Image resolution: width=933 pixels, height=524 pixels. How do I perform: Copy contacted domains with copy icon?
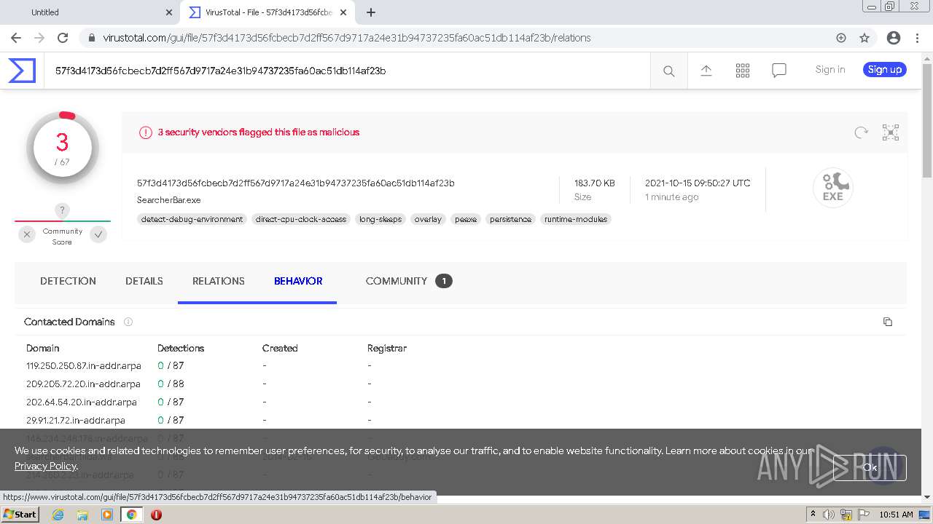point(887,322)
